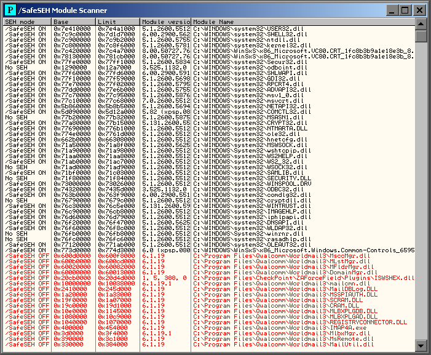
Task: Select the ADVAPI32.dll module row
Action: (x=209, y=89)
